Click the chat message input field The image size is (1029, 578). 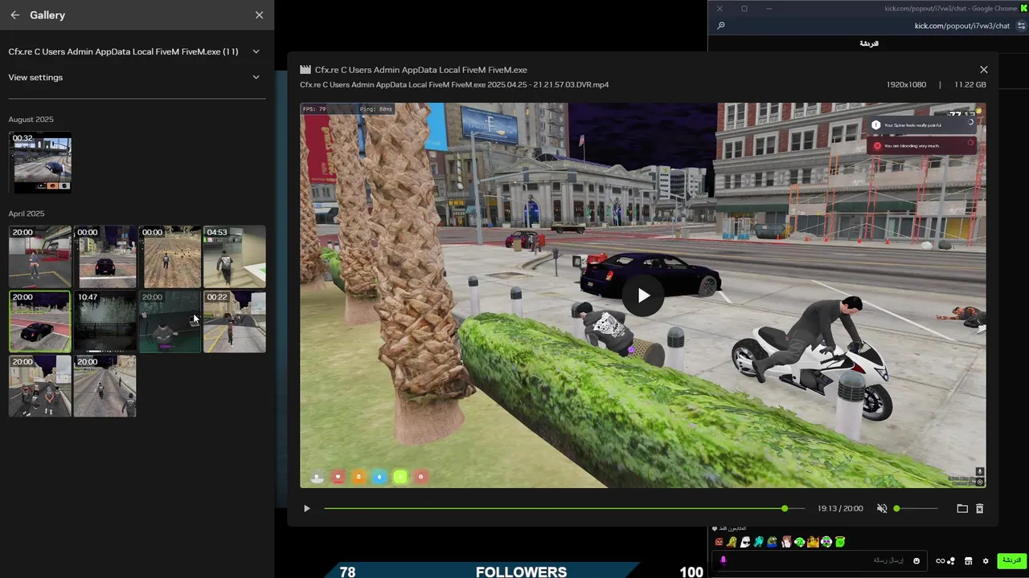pos(819,560)
